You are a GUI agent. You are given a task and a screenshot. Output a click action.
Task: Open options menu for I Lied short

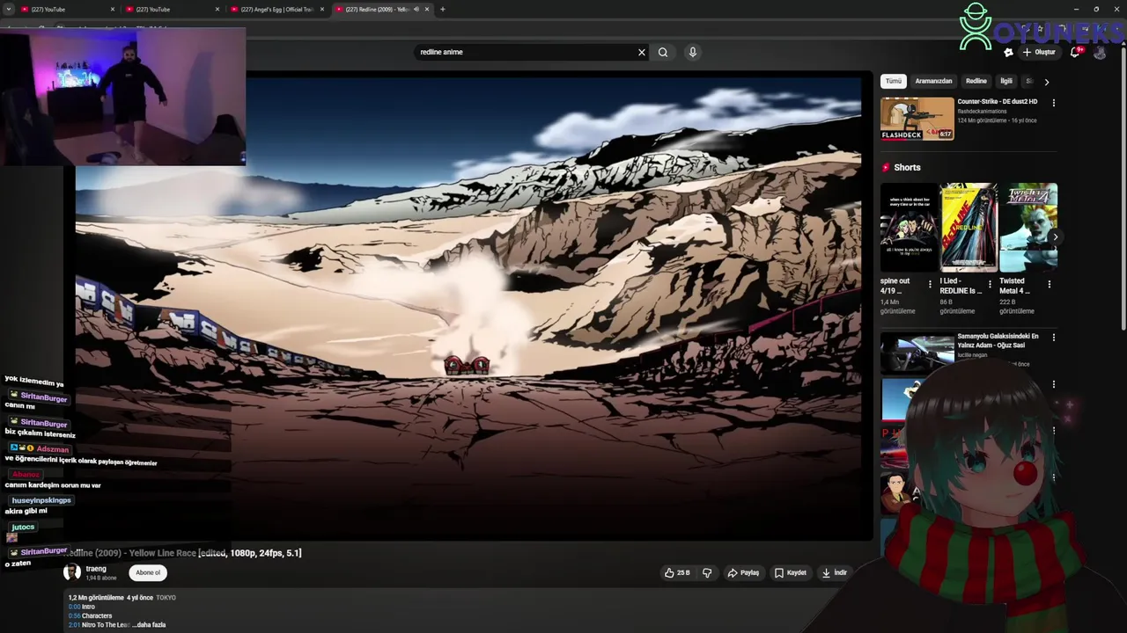[990, 284]
